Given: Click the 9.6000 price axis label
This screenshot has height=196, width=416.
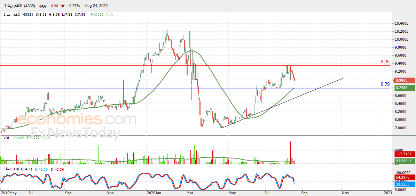Looking at the screenshot, I should 401,55.
